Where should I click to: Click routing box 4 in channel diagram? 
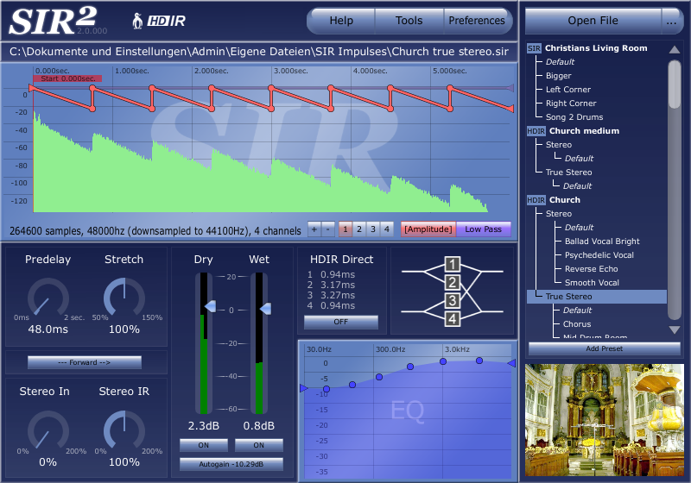pyautogui.click(x=453, y=319)
